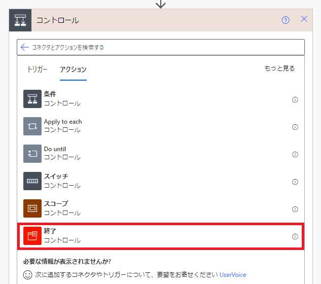Click the 必要な情報が表示されませんか? heading

pyautogui.click(x=67, y=262)
